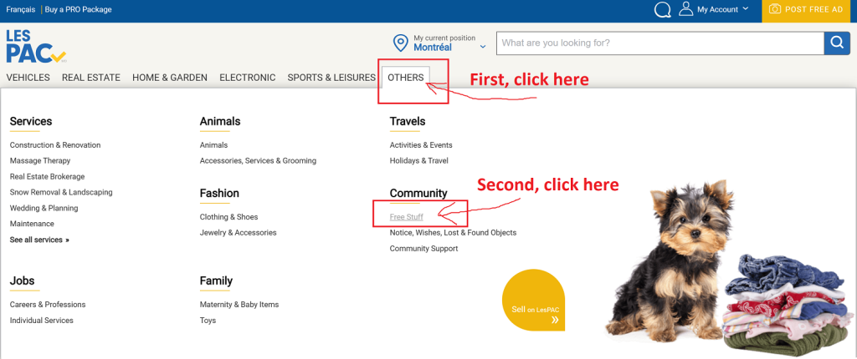Click the blue search magnifier button
Screen dimensions: 857x359
(837, 43)
